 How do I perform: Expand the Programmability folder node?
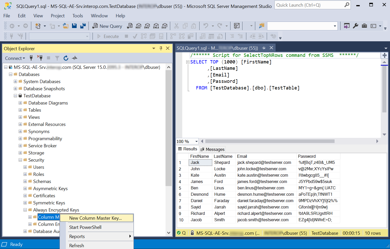pyautogui.click(x=20, y=139)
